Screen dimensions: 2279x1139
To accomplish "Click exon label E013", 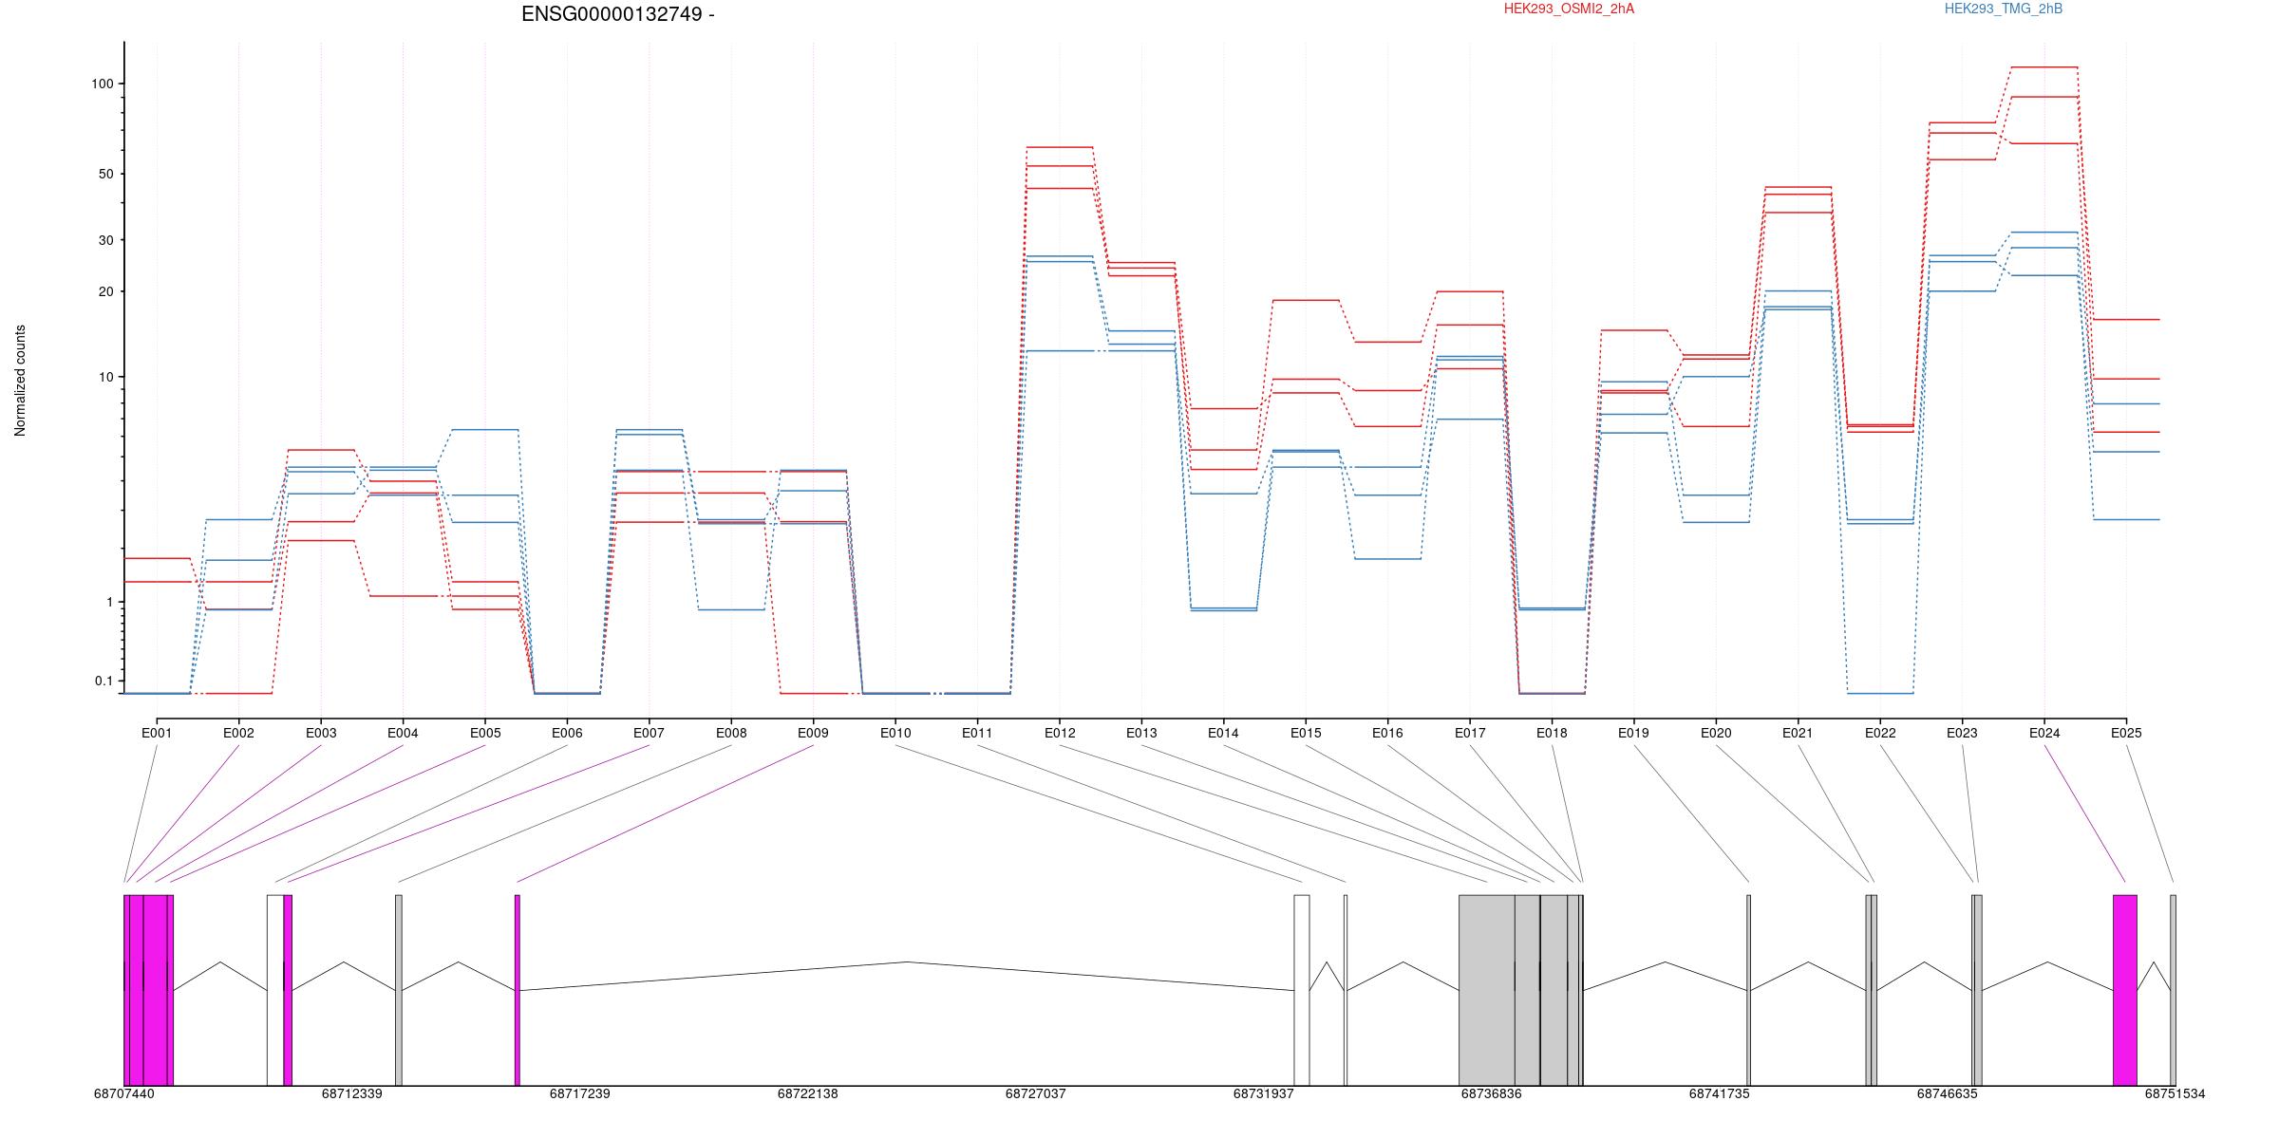I will (x=1141, y=733).
